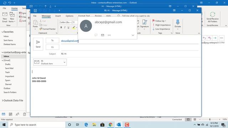Open the To address book button
The width and height of the screenshot is (228, 128).
[52, 41]
